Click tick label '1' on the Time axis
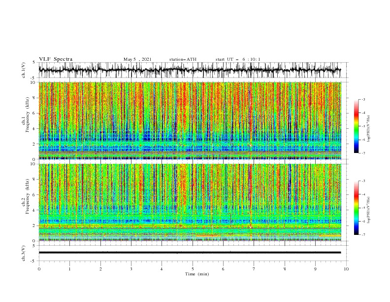390x302 pixels. click(69, 269)
